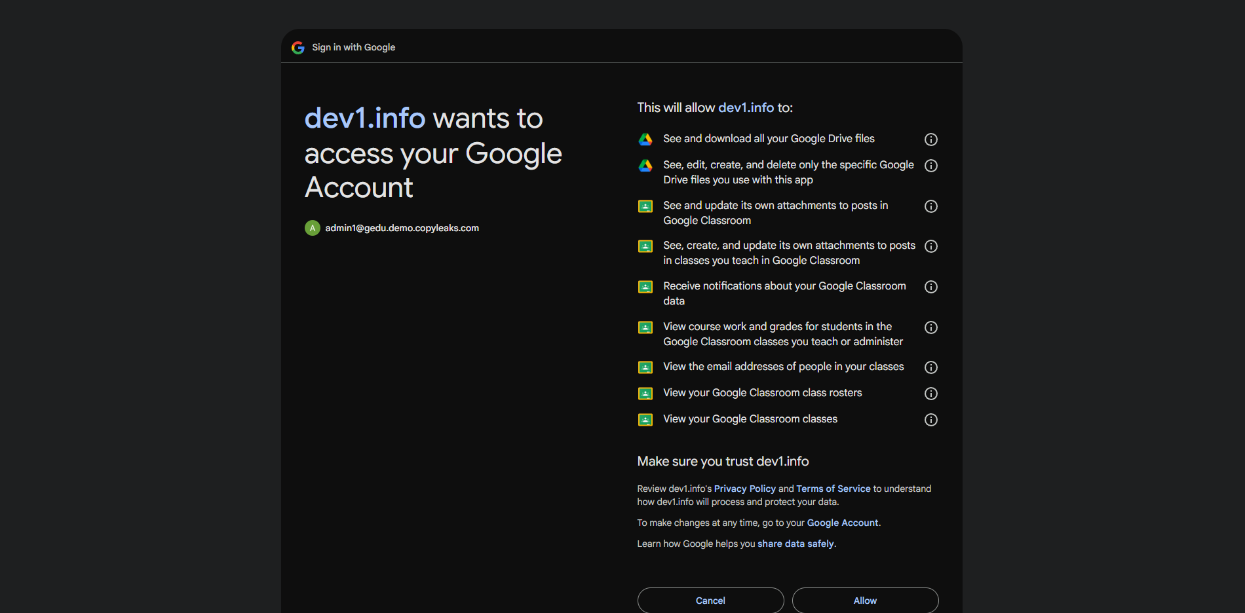
Task: Click 'See and download all your Google Drive files' text
Action: click(769, 139)
